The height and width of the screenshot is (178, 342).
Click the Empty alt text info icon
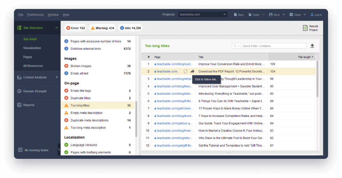click(66, 73)
